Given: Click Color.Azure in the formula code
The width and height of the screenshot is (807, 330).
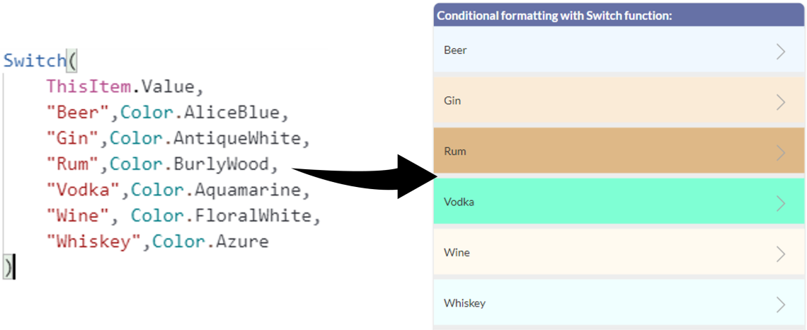Looking at the screenshot, I should point(210,241).
